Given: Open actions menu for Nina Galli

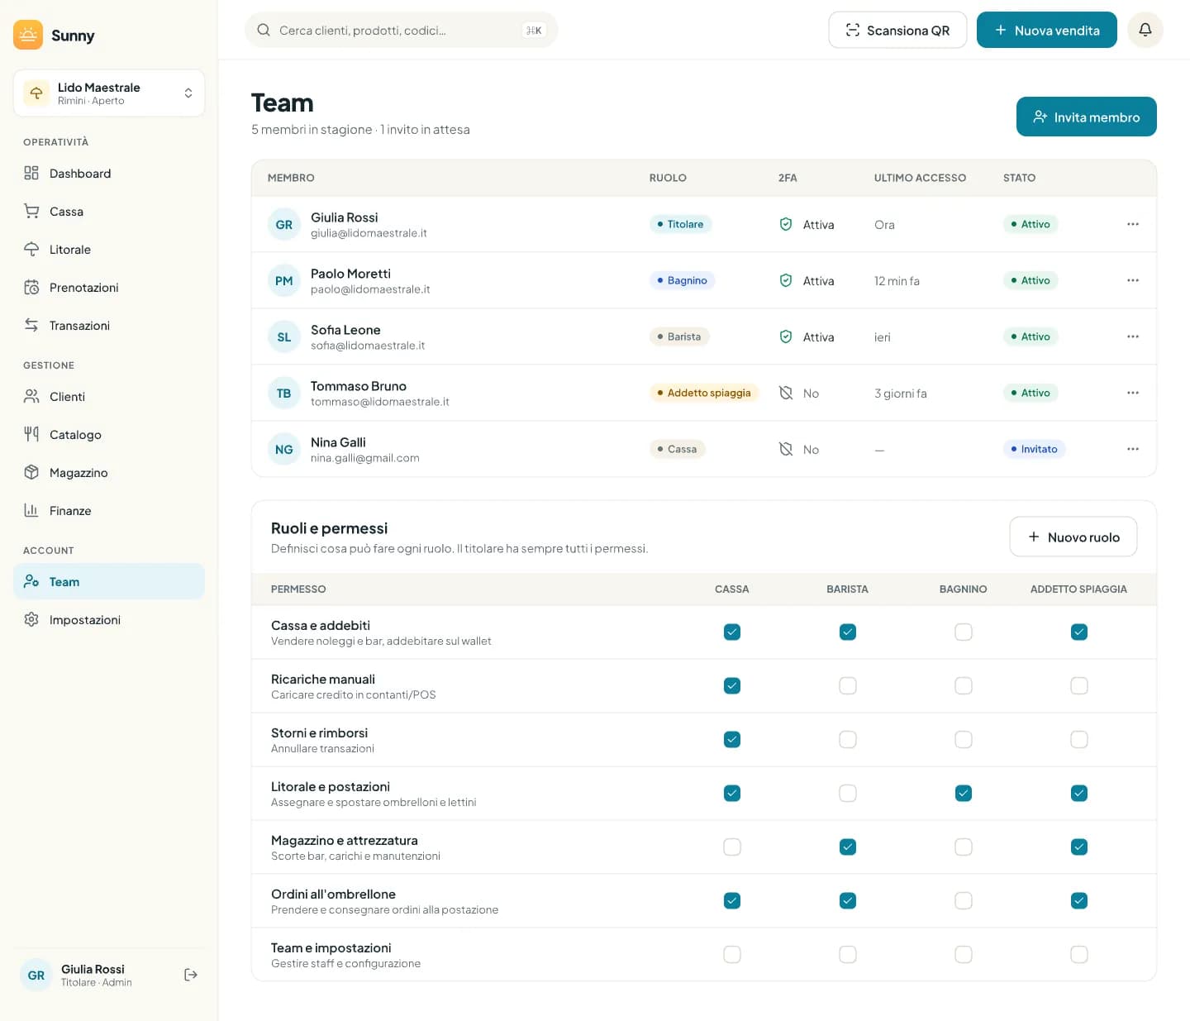Looking at the screenshot, I should click(1133, 449).
